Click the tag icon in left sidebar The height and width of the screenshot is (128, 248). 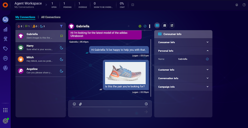[x=6, y=49]
